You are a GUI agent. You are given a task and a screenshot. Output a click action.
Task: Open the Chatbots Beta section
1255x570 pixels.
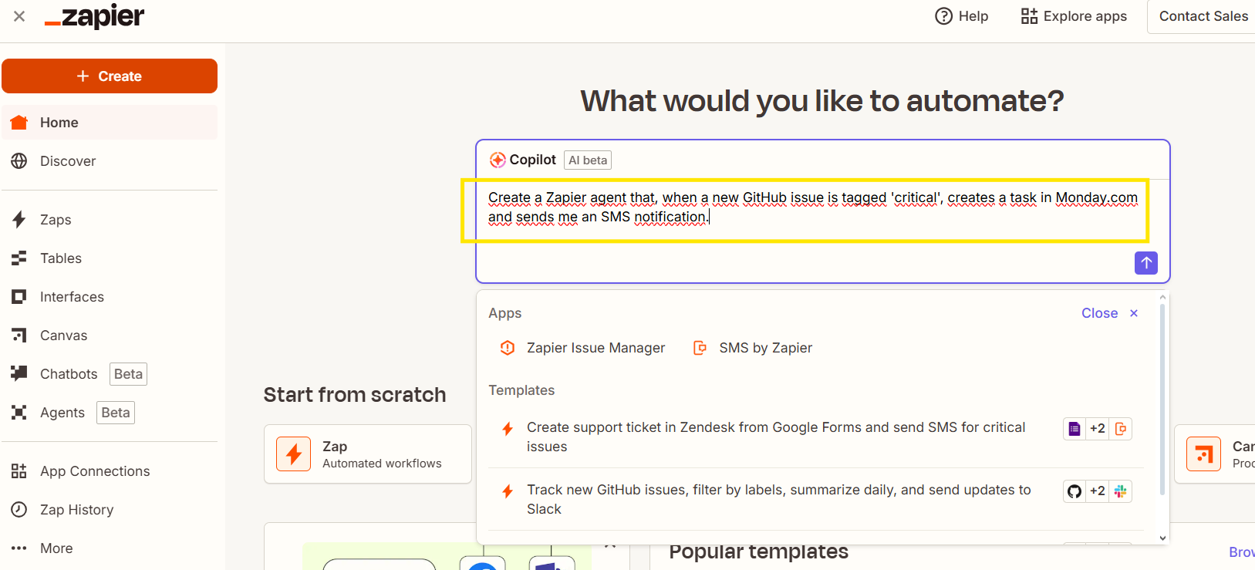68,373
